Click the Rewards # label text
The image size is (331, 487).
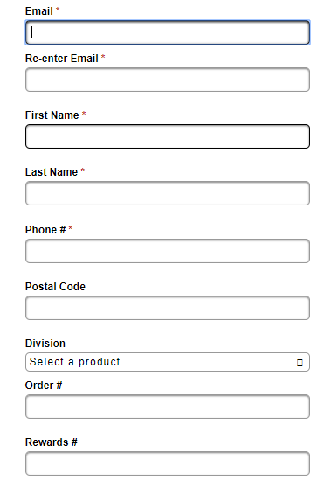(52, 442)
